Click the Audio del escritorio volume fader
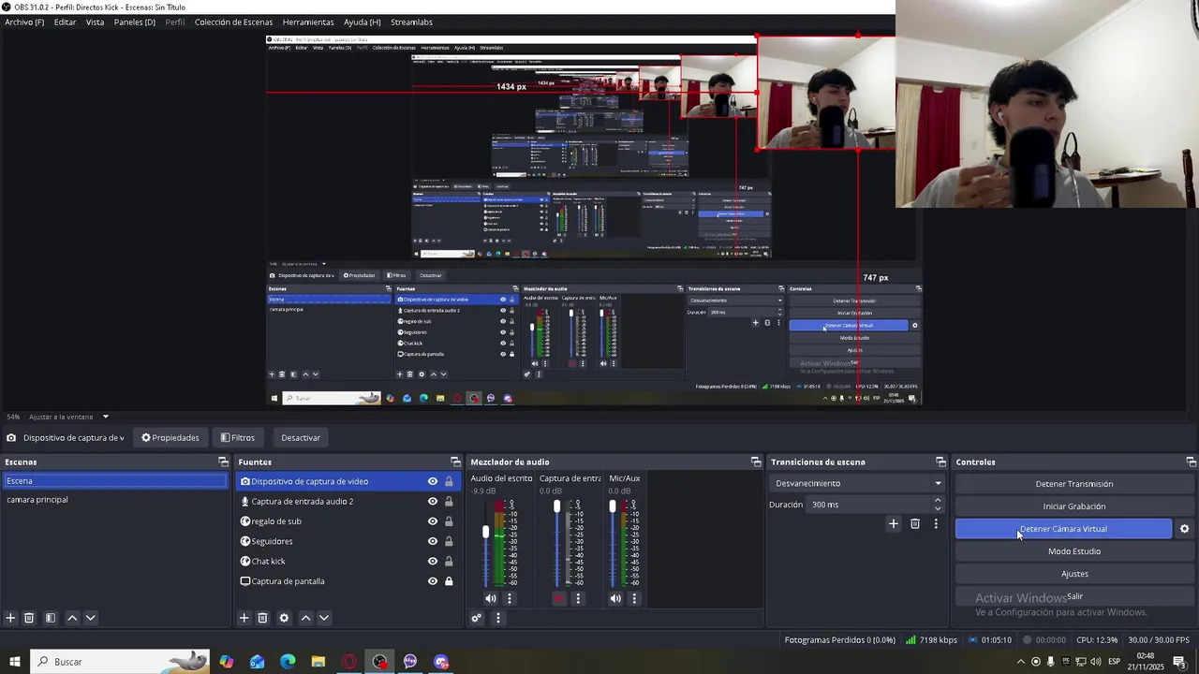1199x674 pixels. pyautogui.click(x=485, y=532)
